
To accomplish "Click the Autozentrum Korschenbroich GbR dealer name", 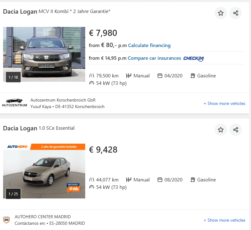I will tap(63, 100).
